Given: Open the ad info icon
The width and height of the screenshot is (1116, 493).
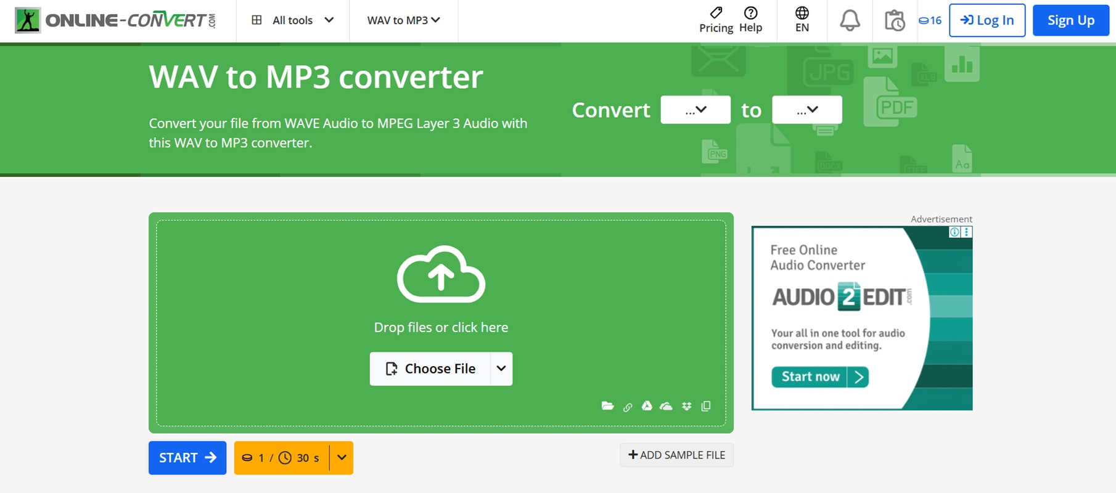Looking at the screenshot, I should 954,232.
